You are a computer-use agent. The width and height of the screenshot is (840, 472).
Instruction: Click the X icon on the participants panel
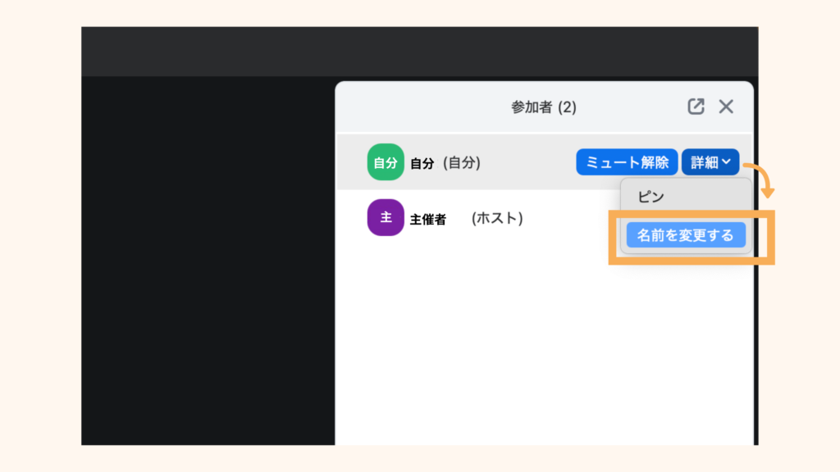point(726,107)
